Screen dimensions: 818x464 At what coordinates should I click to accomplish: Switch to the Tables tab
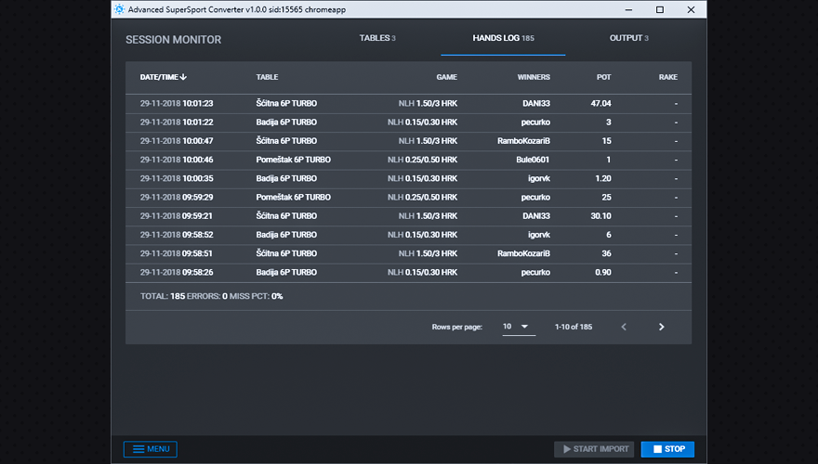click(x=377, y=38)
